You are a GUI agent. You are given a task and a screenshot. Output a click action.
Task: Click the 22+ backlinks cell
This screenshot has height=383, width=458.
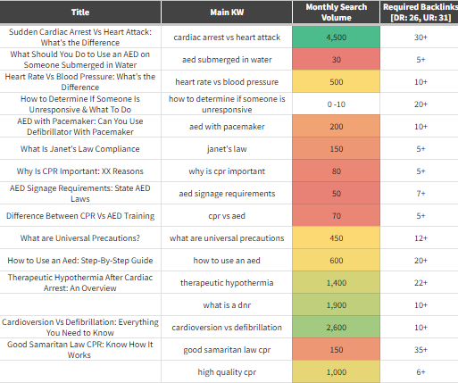pos(420,282)
